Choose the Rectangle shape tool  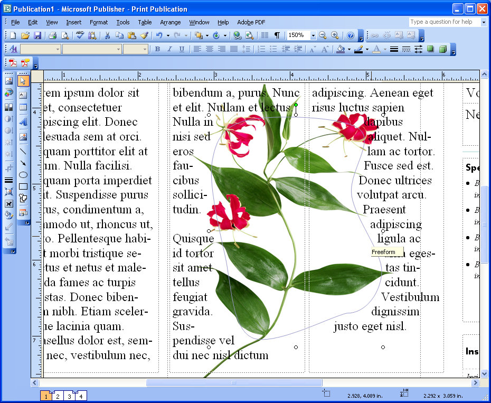click(x=23, y=187)
